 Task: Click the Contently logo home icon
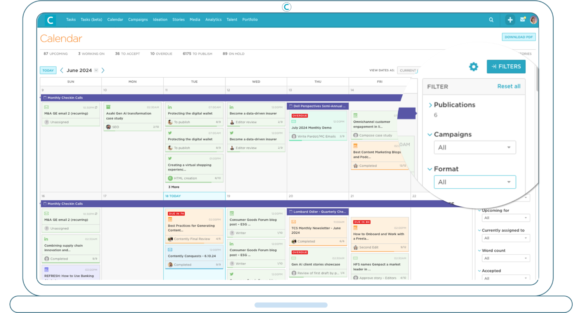point(50,20)
